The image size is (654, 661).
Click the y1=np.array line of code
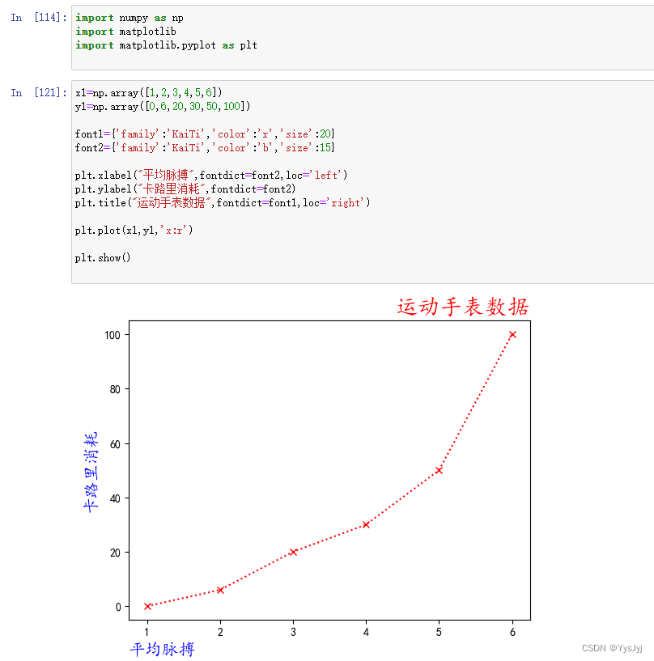pyautogui.click(x=163, y=106)
